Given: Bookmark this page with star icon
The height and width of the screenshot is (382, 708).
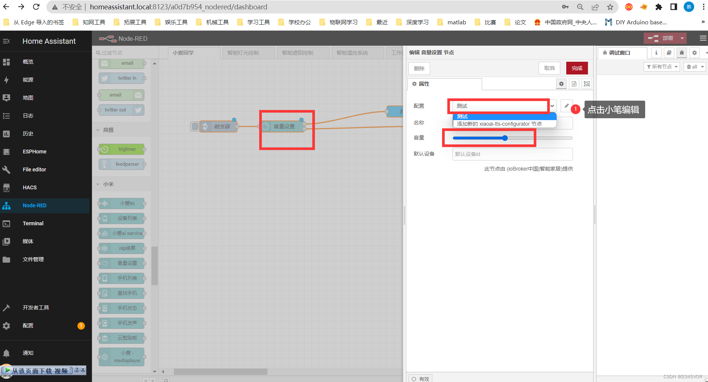Looking at the screenshot, I should 610,7.
